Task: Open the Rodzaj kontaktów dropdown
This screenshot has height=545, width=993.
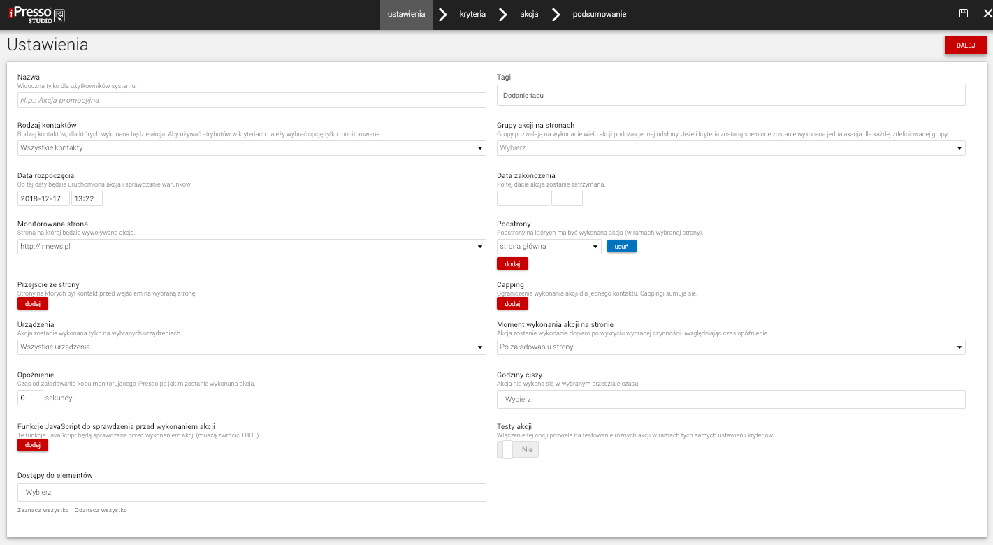Action: (x=252, y=148)
